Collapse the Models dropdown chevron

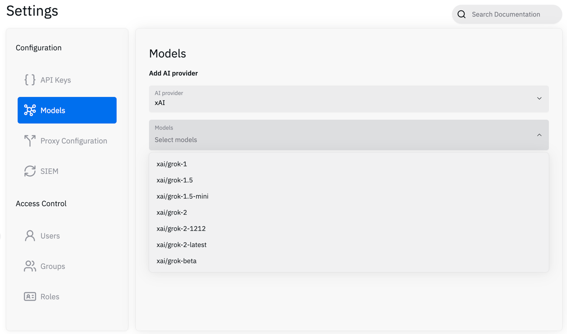click(x=539, y=135)
